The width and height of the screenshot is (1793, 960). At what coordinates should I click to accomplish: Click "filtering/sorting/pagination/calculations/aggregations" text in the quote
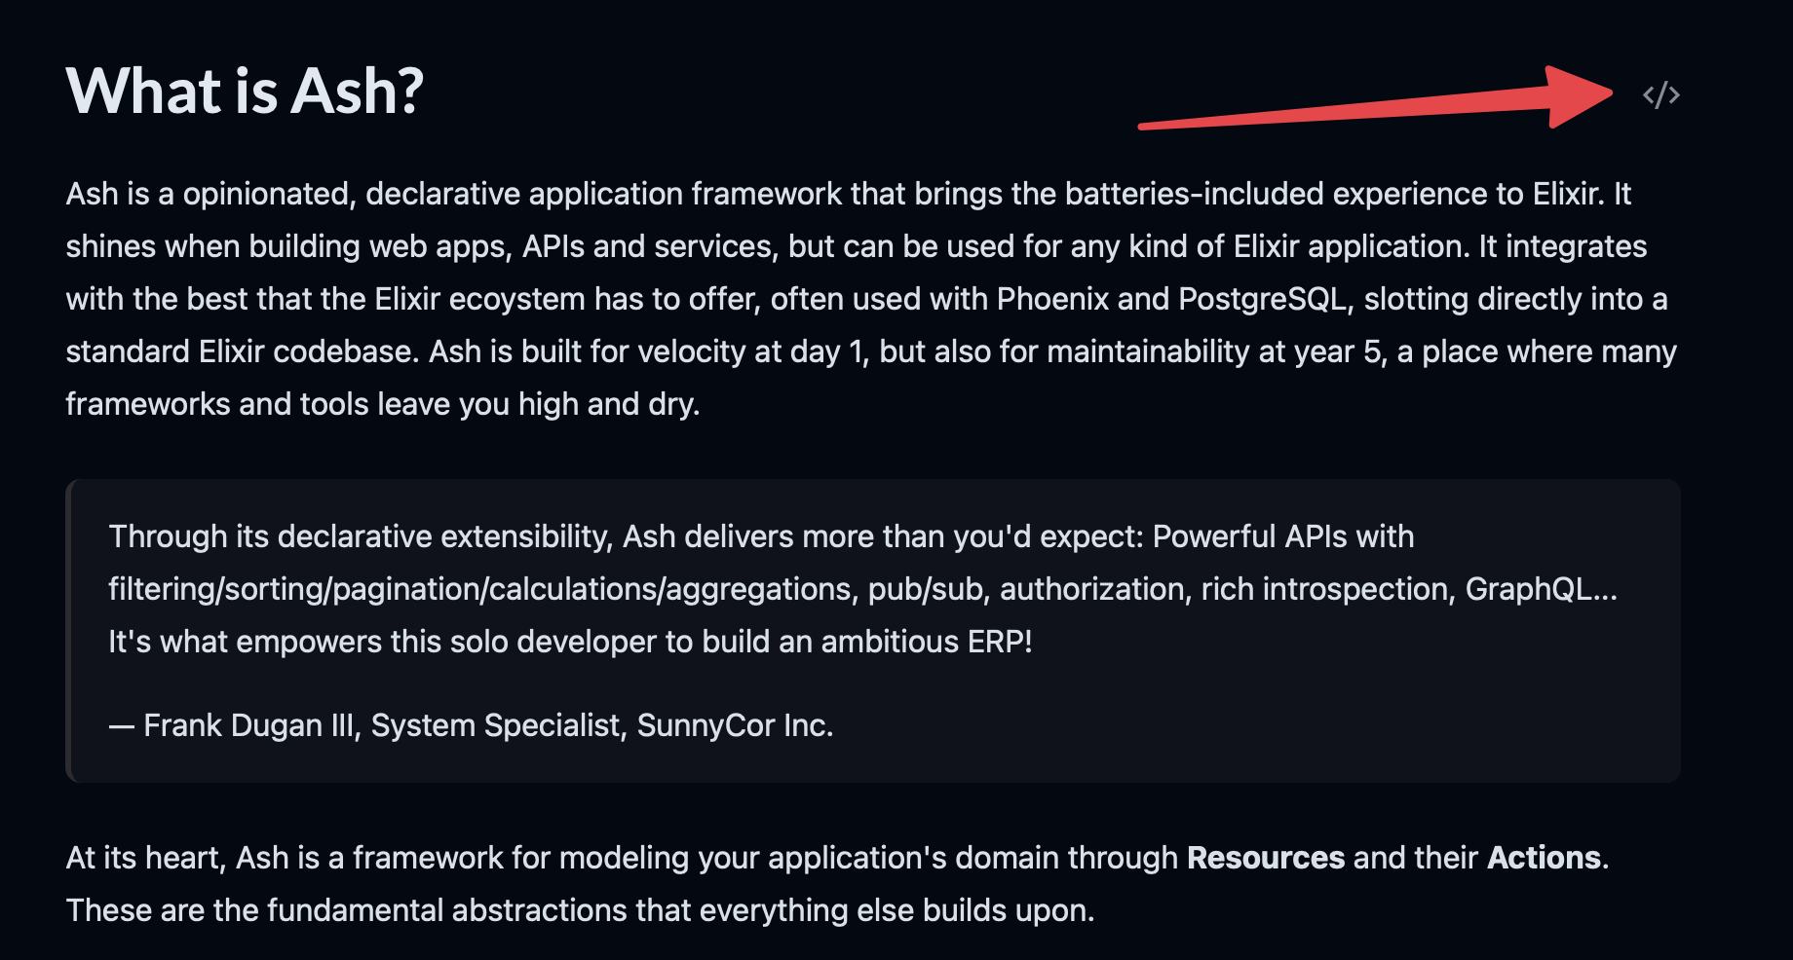click(x=481, y=589)
